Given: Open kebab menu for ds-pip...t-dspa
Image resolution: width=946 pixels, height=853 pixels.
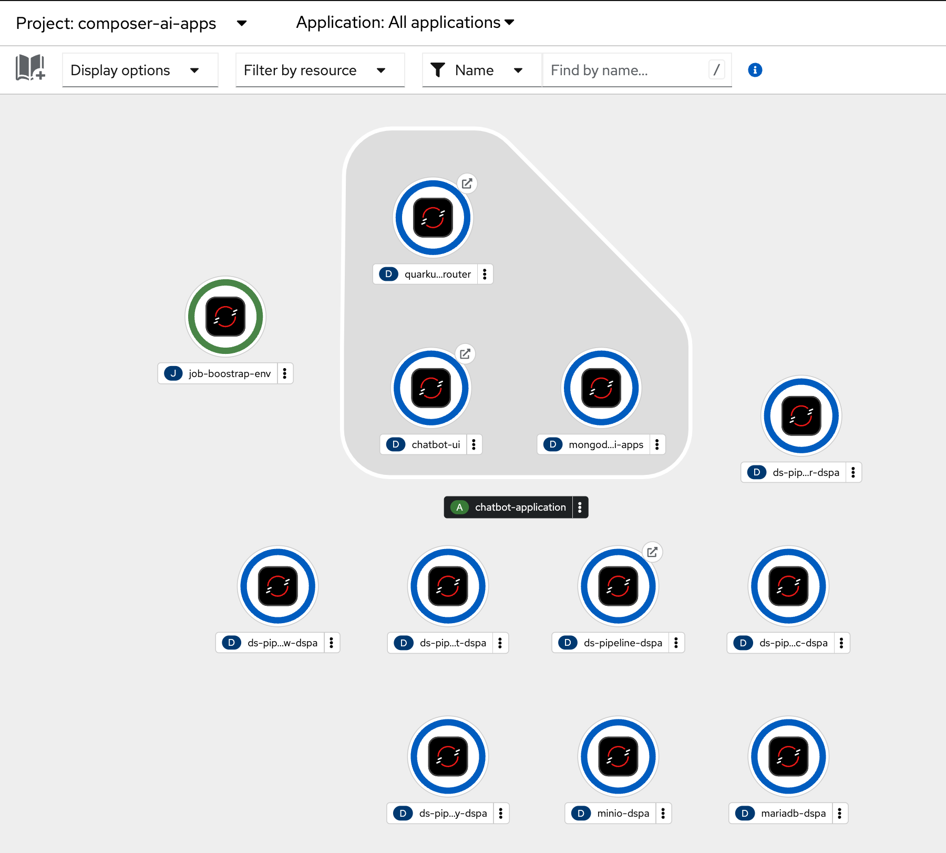Looking at the screenshot, I should 500,643.
